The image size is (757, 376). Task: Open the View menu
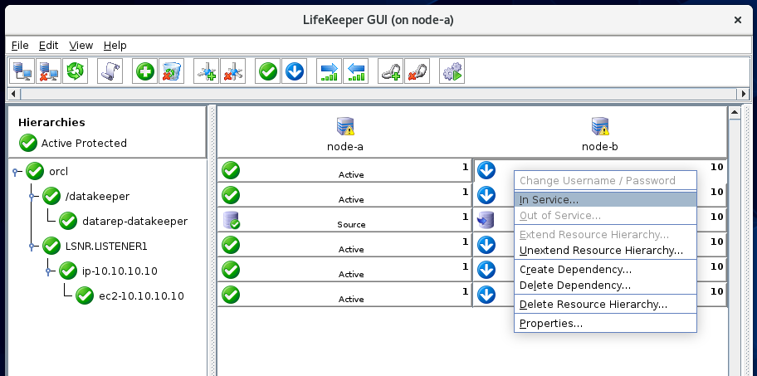pyautogui.click(x=81, y=46)
